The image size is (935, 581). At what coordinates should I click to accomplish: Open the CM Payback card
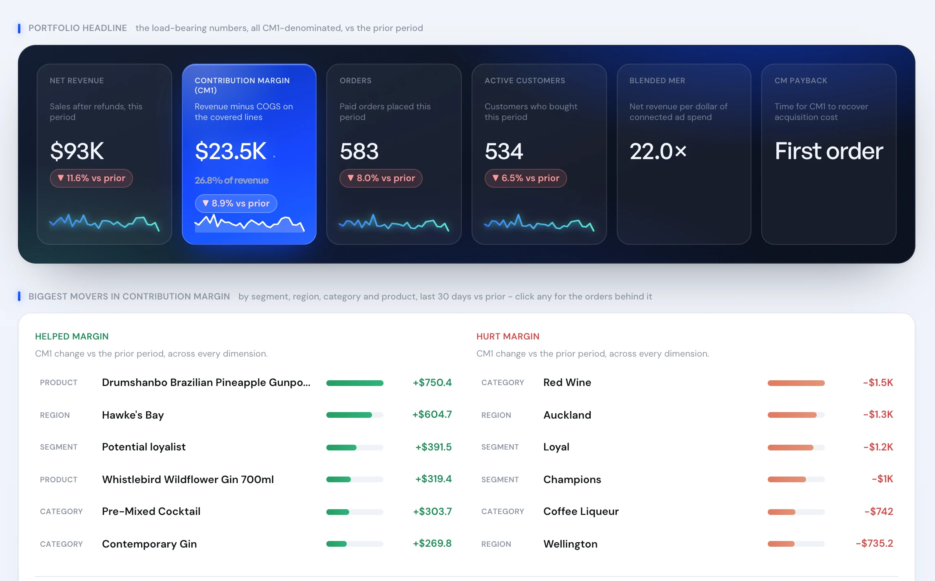[x=829, y=154]
